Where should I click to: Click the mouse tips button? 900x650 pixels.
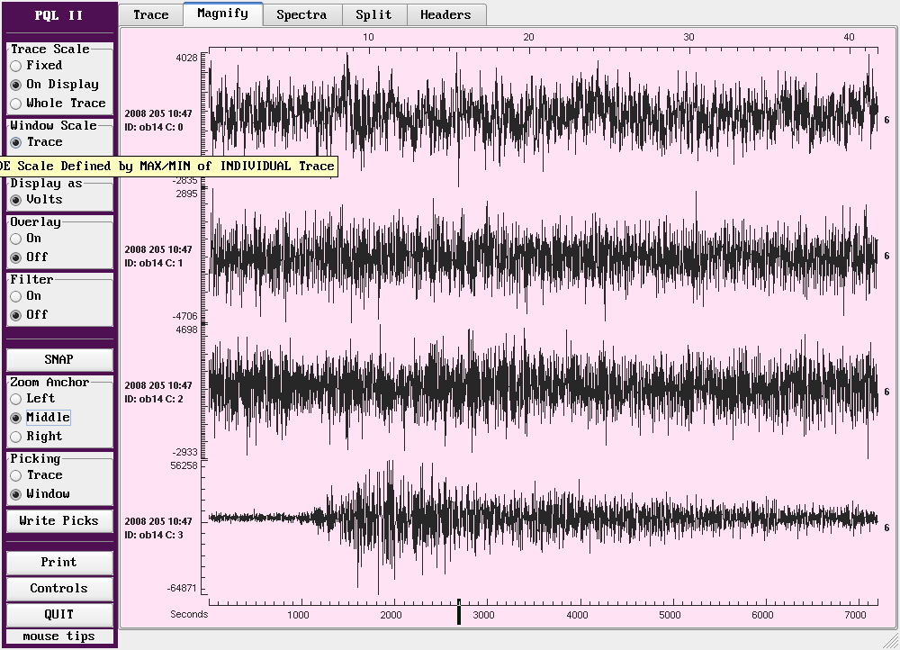tap(59, 636)
